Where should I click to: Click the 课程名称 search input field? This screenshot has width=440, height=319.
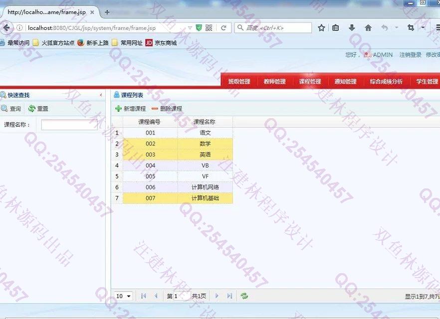[x=69, y=125]
